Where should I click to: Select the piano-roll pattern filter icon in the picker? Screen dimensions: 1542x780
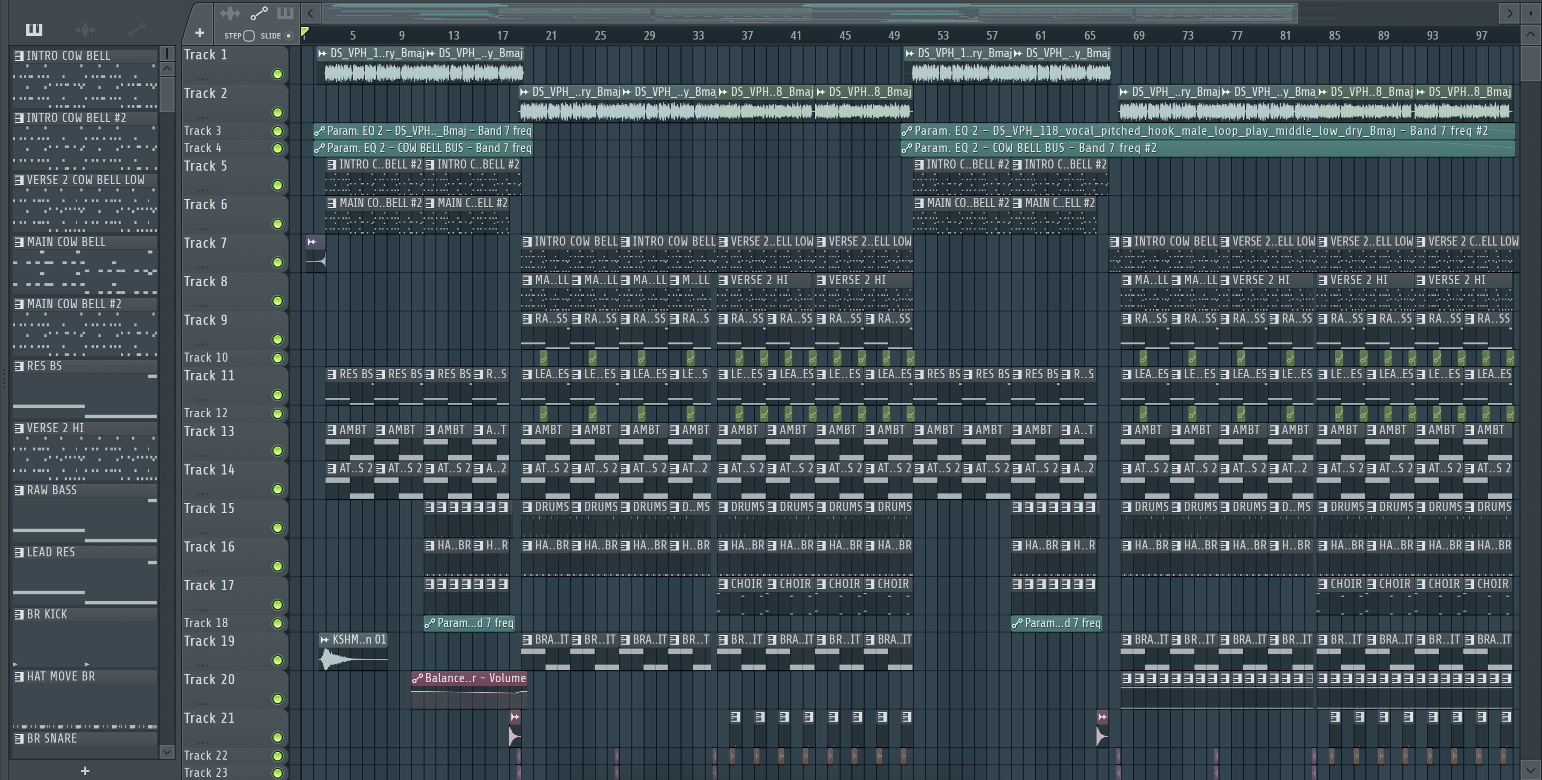click(34, 29)
